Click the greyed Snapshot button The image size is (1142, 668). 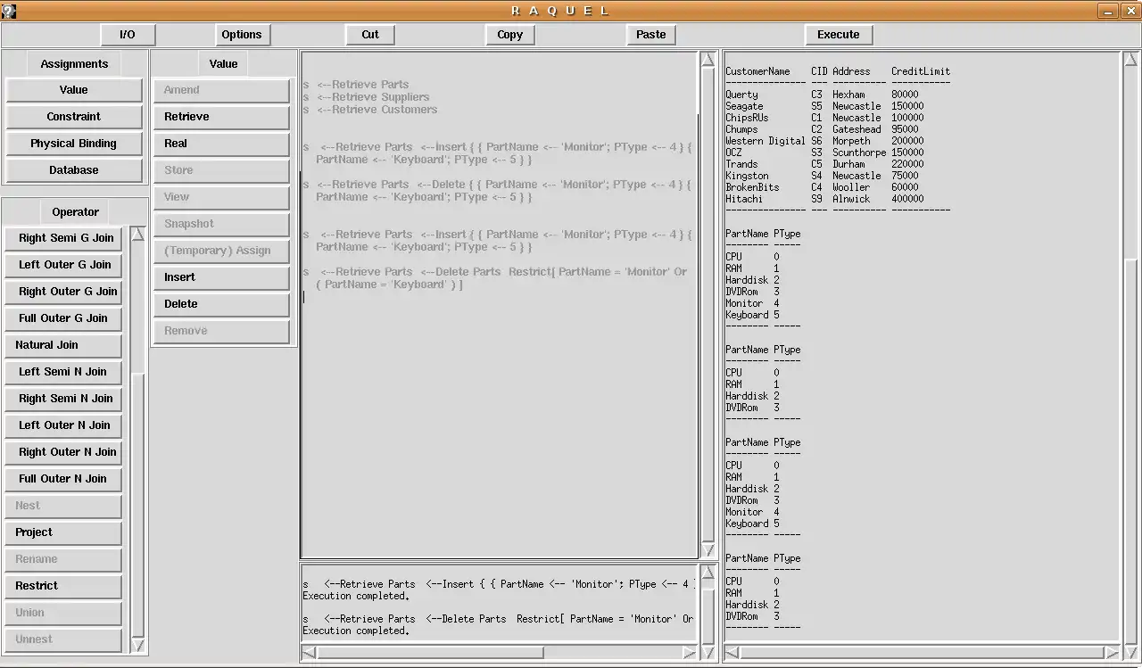pyautogui.click(x=222, y=224)
